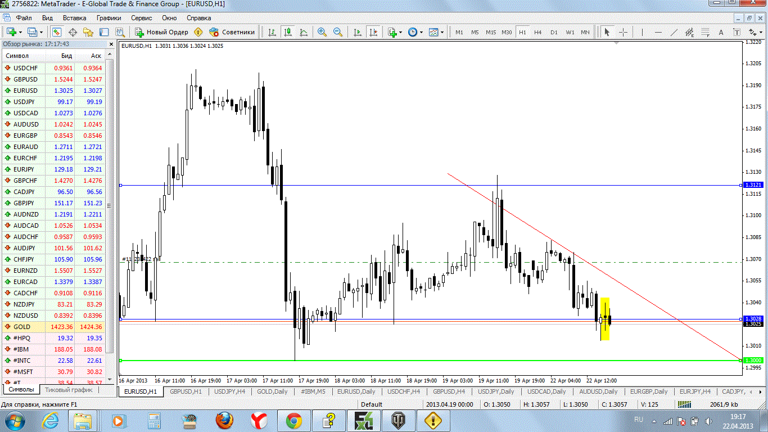Click the Новый Ордер button
This screenshot has height=432, width=768.
pyautogui.click(x=161, y=32)
